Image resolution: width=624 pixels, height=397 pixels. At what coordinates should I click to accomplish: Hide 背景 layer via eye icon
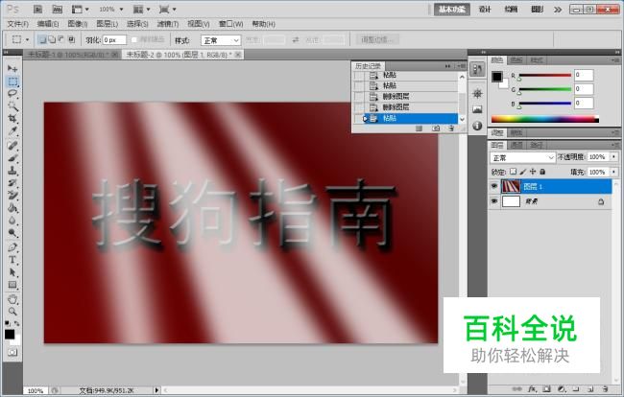[x=494, y=201]
